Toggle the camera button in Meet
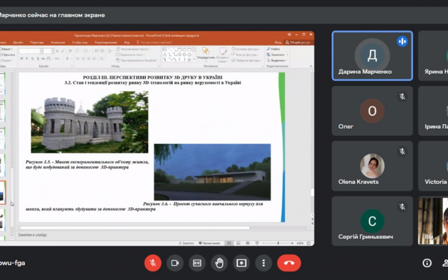The image size is (448, 280). (x=175, y=263)
